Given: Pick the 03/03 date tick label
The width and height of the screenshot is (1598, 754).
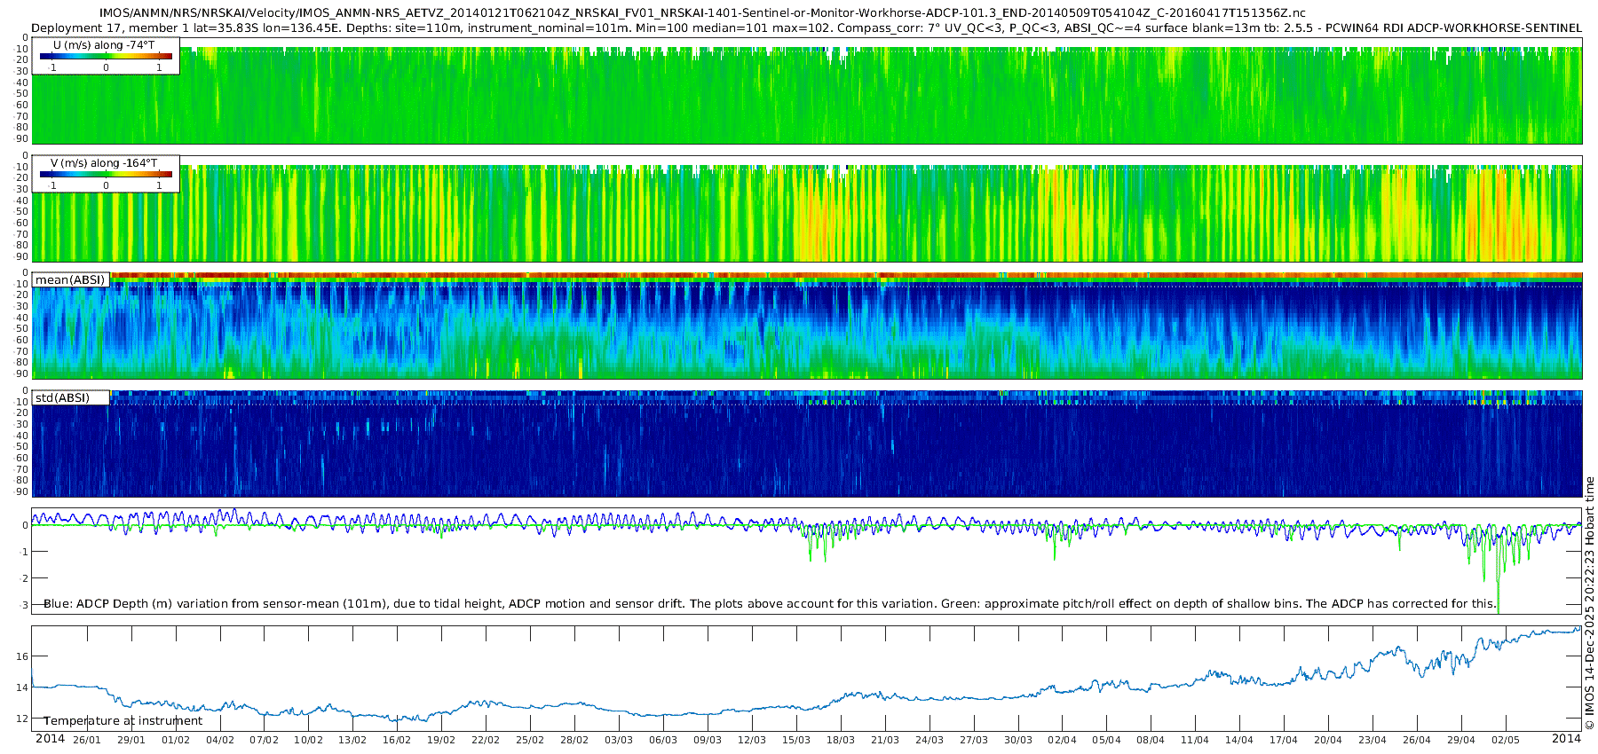Looking at the screenshot, I should pyautogui.click(x=618, y=741).
